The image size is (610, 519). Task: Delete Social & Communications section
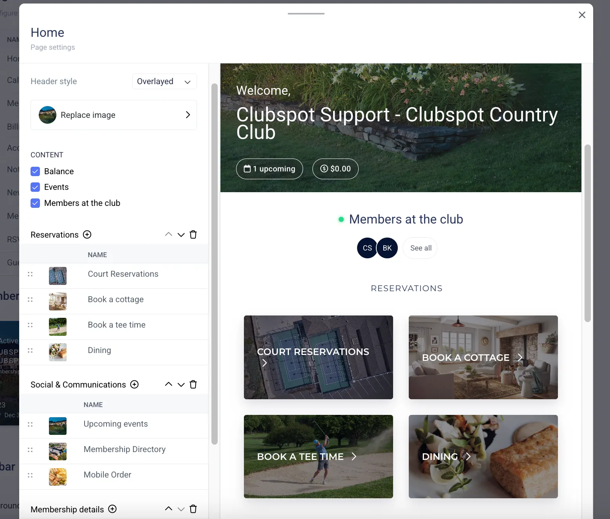[x=193, y=384]
